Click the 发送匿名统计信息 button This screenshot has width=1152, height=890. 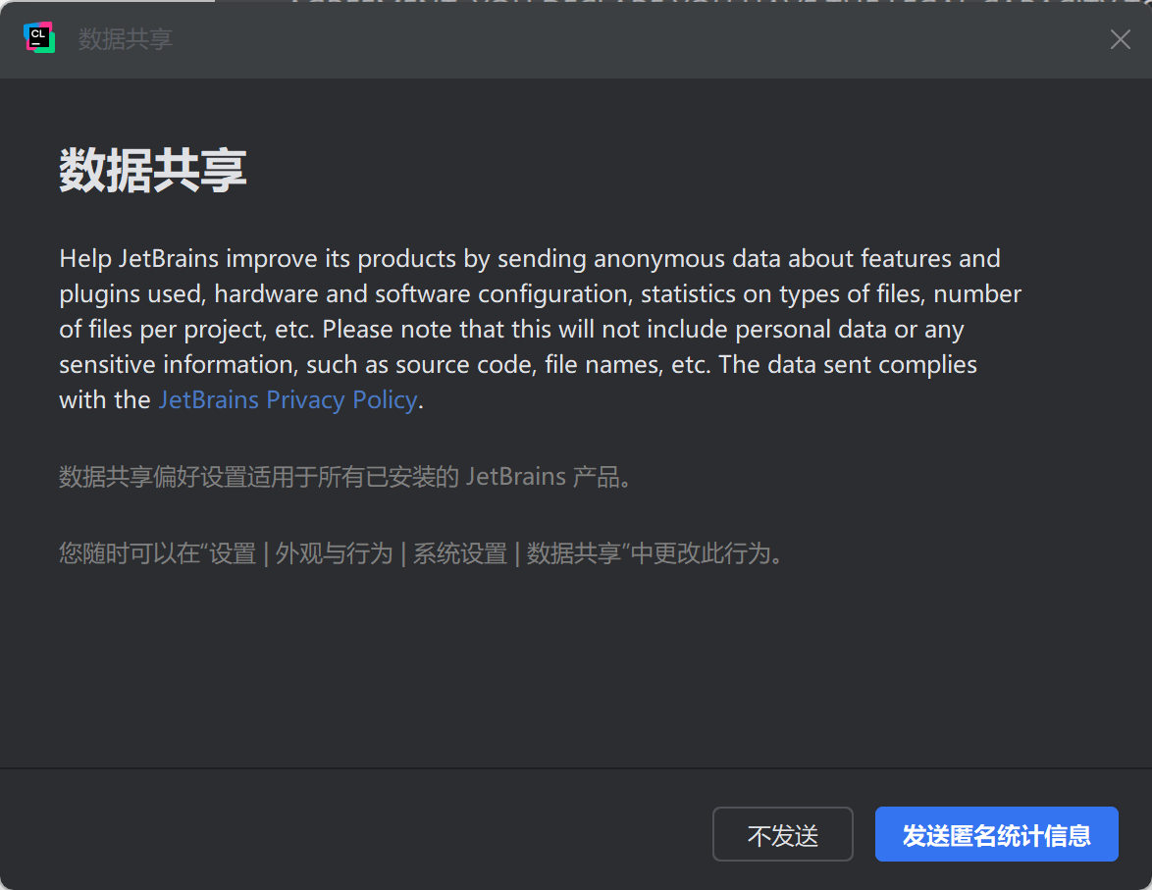pyautogui.click(x=996, y=834)
